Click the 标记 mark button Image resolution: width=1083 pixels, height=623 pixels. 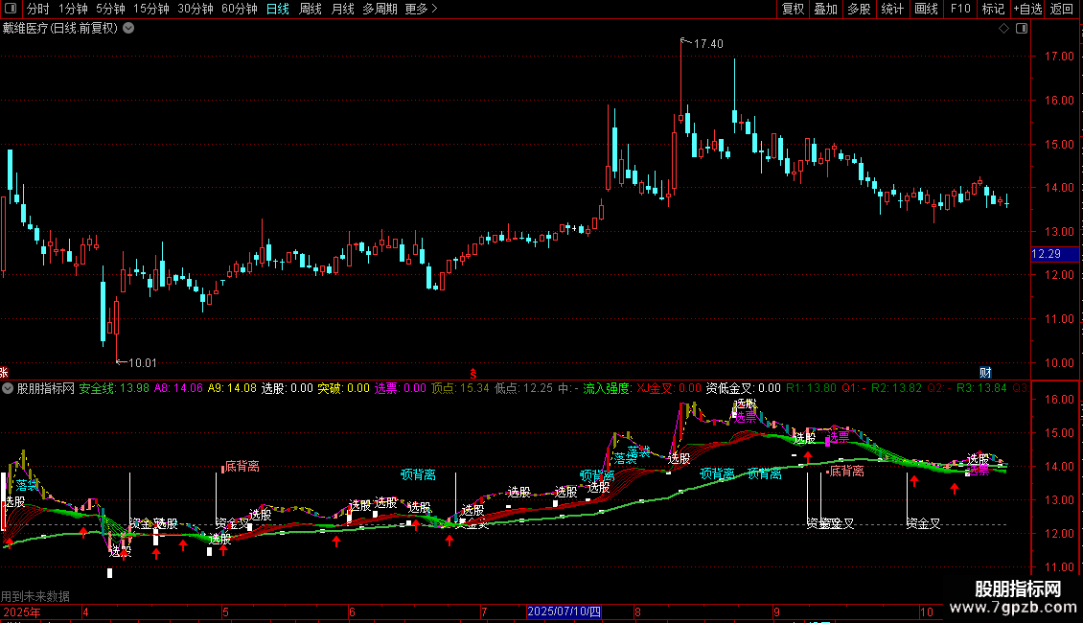point(993,9)
